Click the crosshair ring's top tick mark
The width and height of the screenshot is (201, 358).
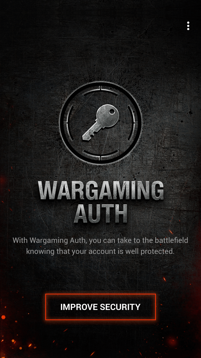pos(101,88)
